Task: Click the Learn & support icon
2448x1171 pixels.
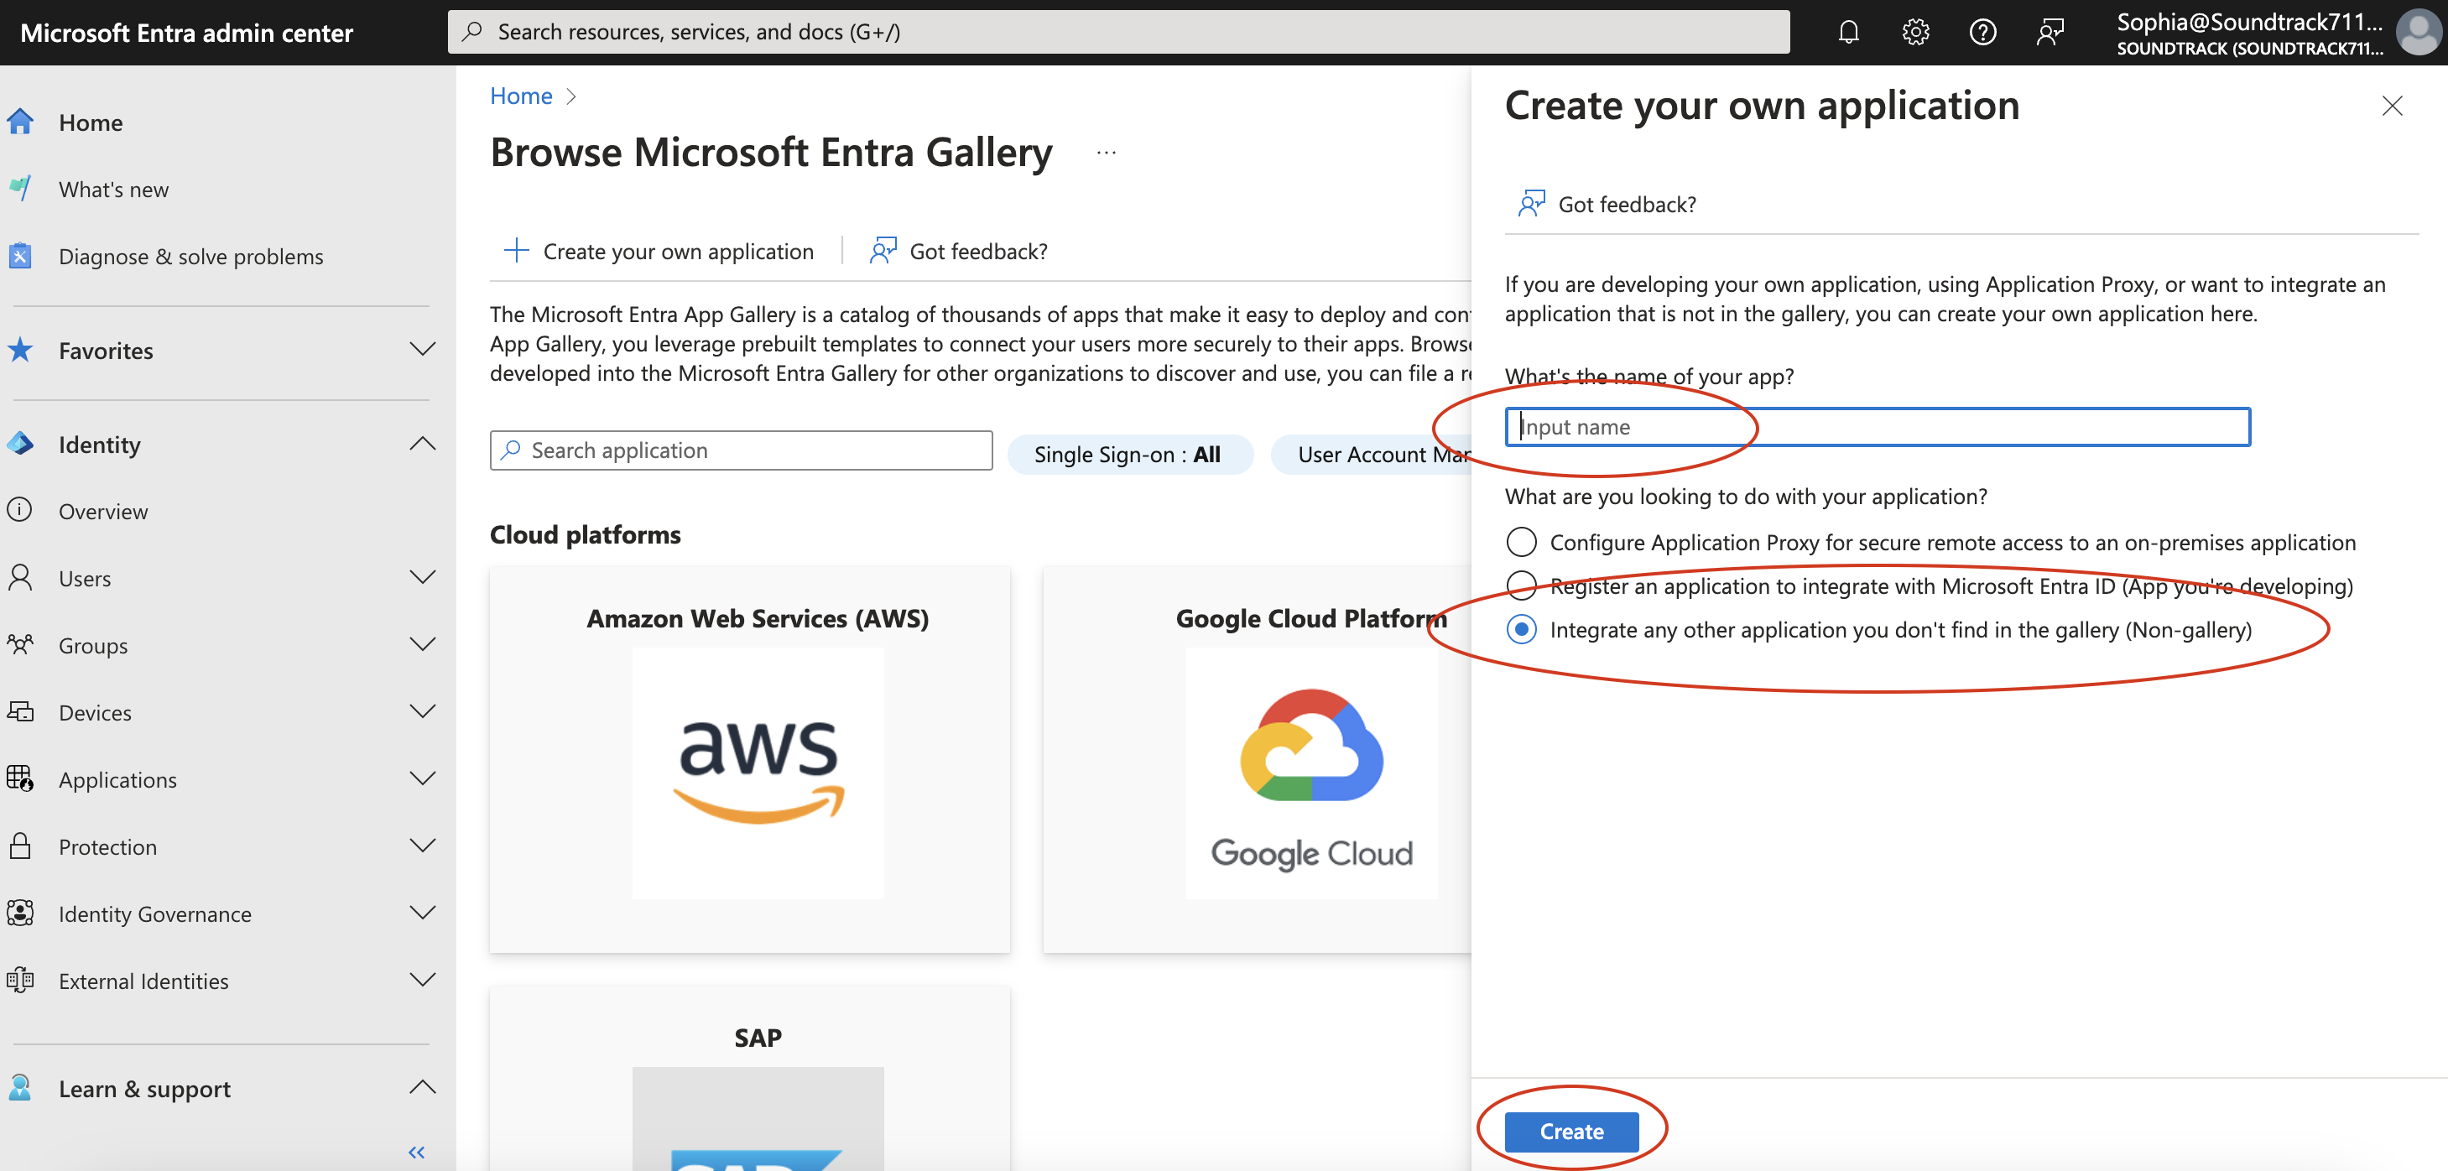Action: 20,1087
